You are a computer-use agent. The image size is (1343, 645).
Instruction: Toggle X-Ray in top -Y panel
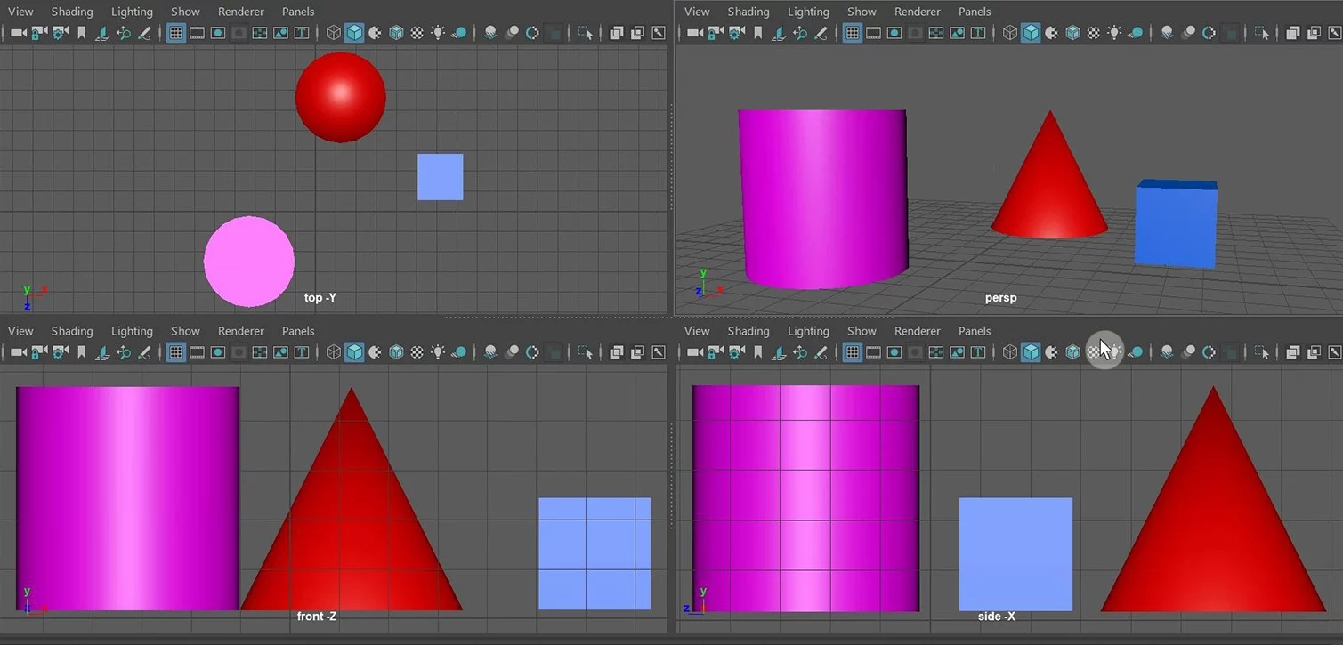coord(616,33)
